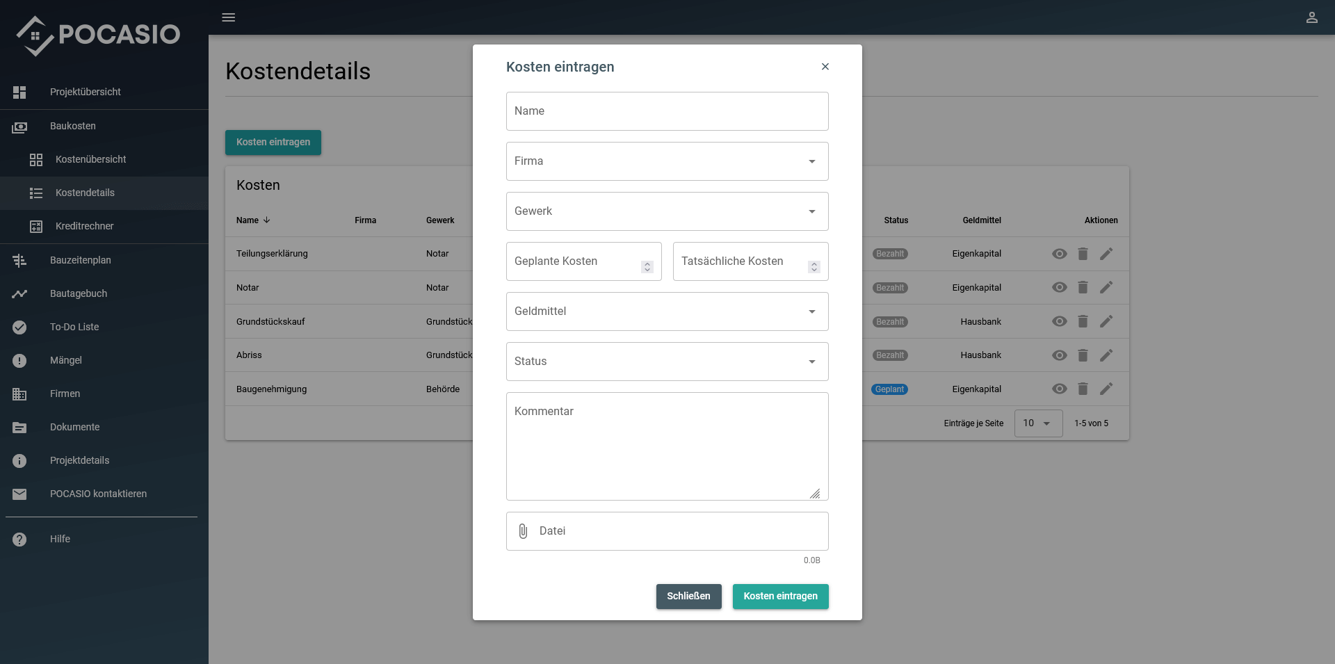Click the Firmen building icon
Screen dimensions: 1335x664
pyautogui.click(x=19, y=394)
